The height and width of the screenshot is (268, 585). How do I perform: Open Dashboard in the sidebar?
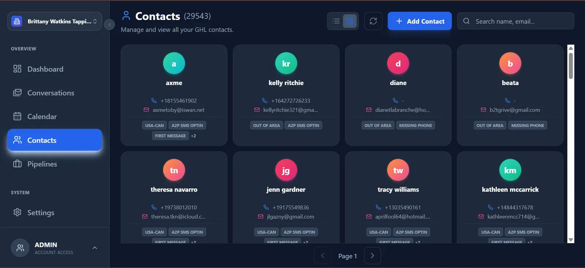point(54,69)
